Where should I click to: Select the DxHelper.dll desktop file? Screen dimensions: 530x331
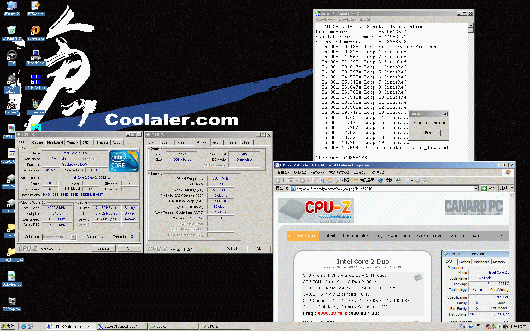[x=12, y=279]
